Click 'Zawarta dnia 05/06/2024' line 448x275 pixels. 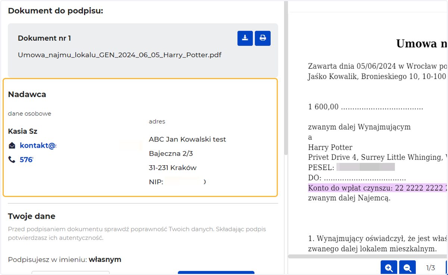click(378, 66)
